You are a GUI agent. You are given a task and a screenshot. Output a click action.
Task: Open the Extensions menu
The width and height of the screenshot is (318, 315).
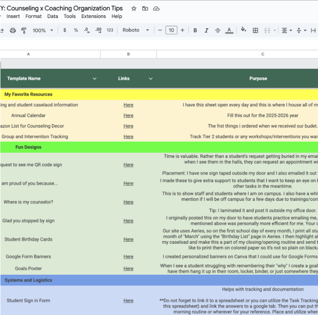pyautogui.click(x=93, y=16)
